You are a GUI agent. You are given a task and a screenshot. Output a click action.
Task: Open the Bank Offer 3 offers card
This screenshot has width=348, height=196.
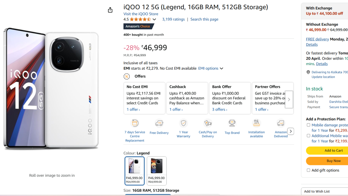(220, 109)
